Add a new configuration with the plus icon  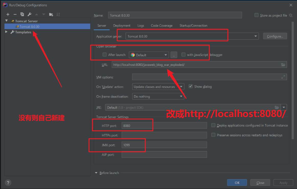click(x=8, y=14)
